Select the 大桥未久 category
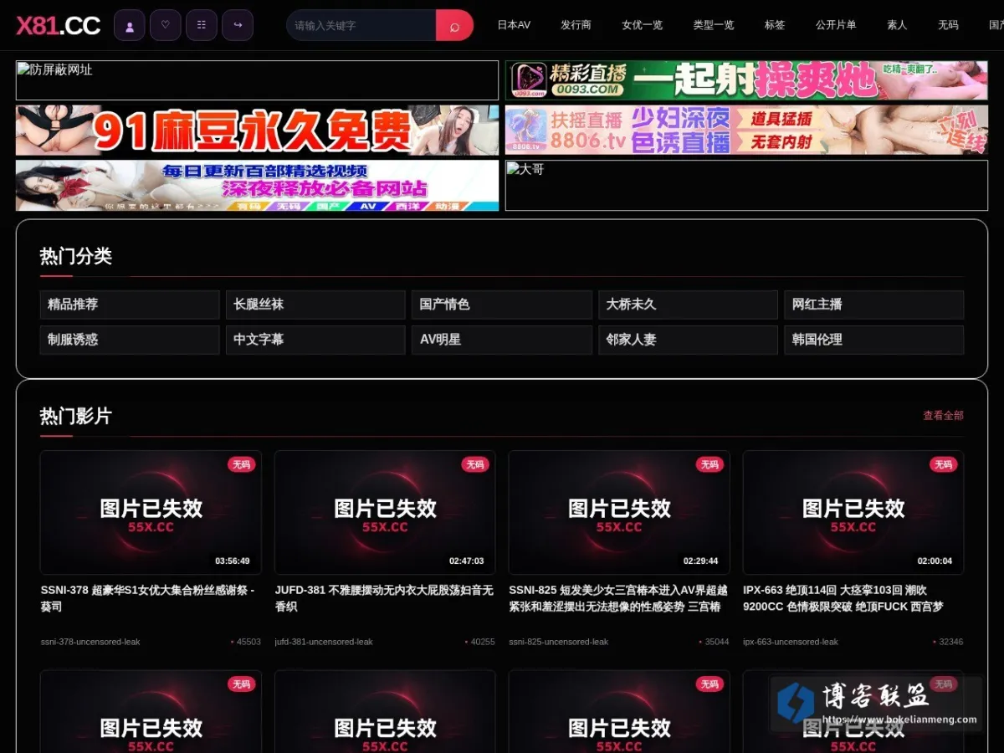The width and height of the screenshot is (1004, 753). click(688, 305)
